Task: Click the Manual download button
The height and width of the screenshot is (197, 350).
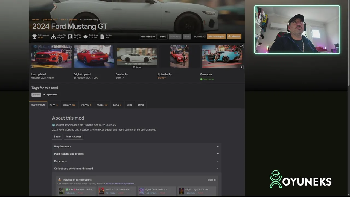Action: coord(234,36)
